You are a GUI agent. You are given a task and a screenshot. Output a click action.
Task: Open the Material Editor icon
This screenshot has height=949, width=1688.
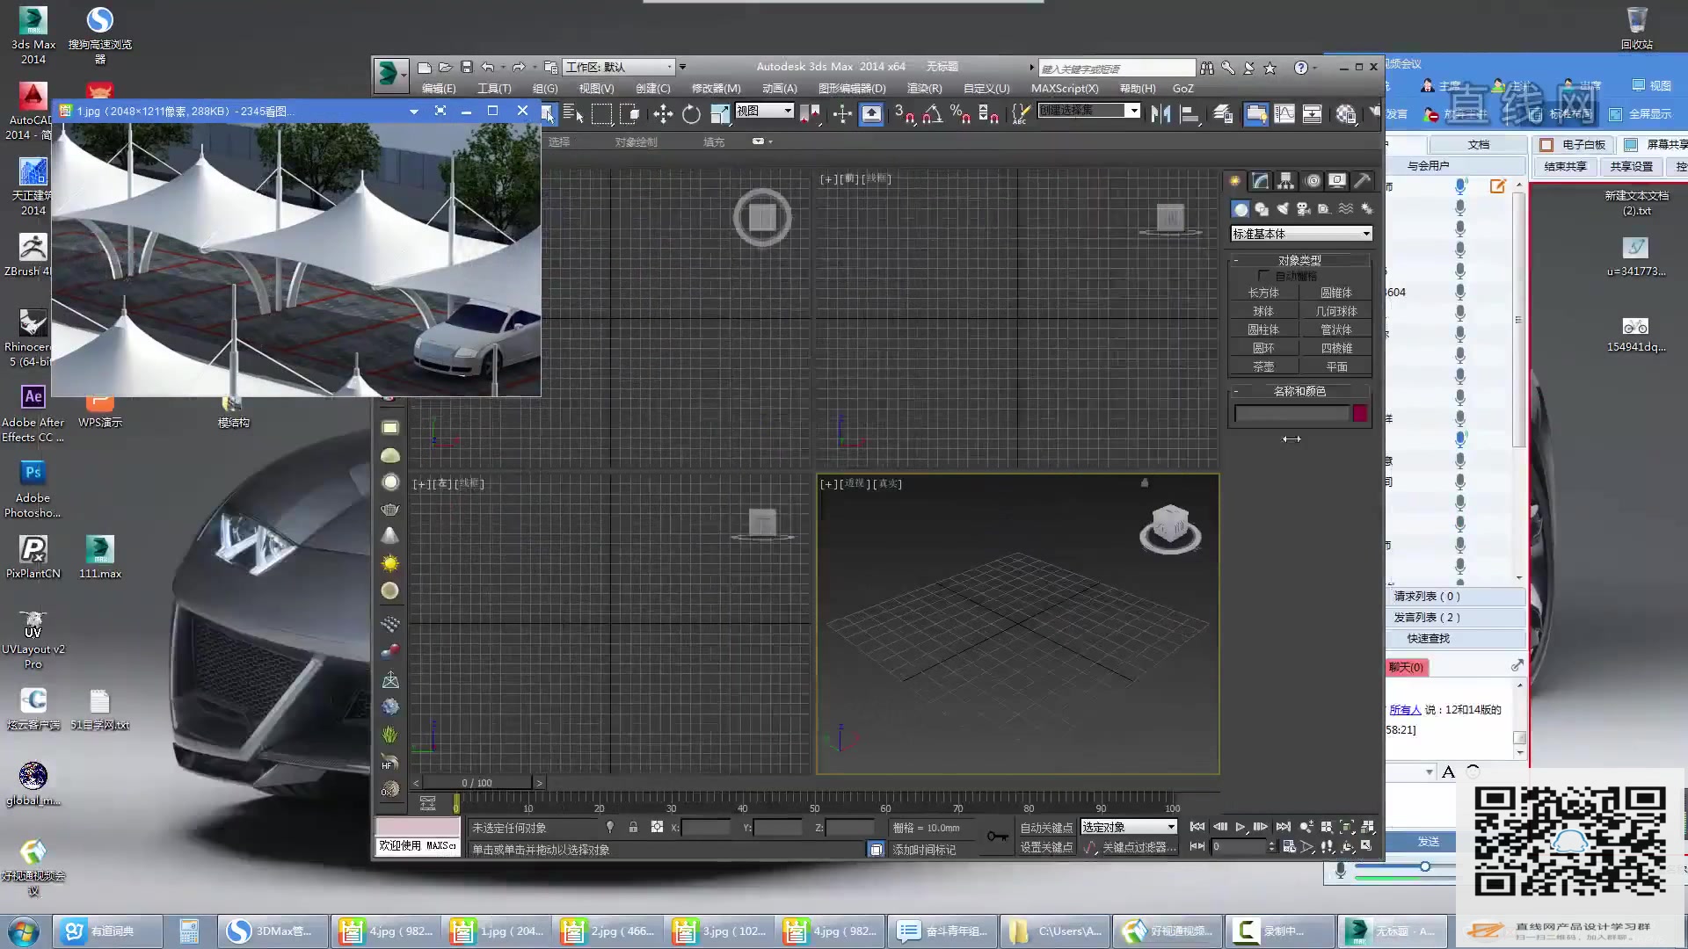click(x=1345, y=114)
